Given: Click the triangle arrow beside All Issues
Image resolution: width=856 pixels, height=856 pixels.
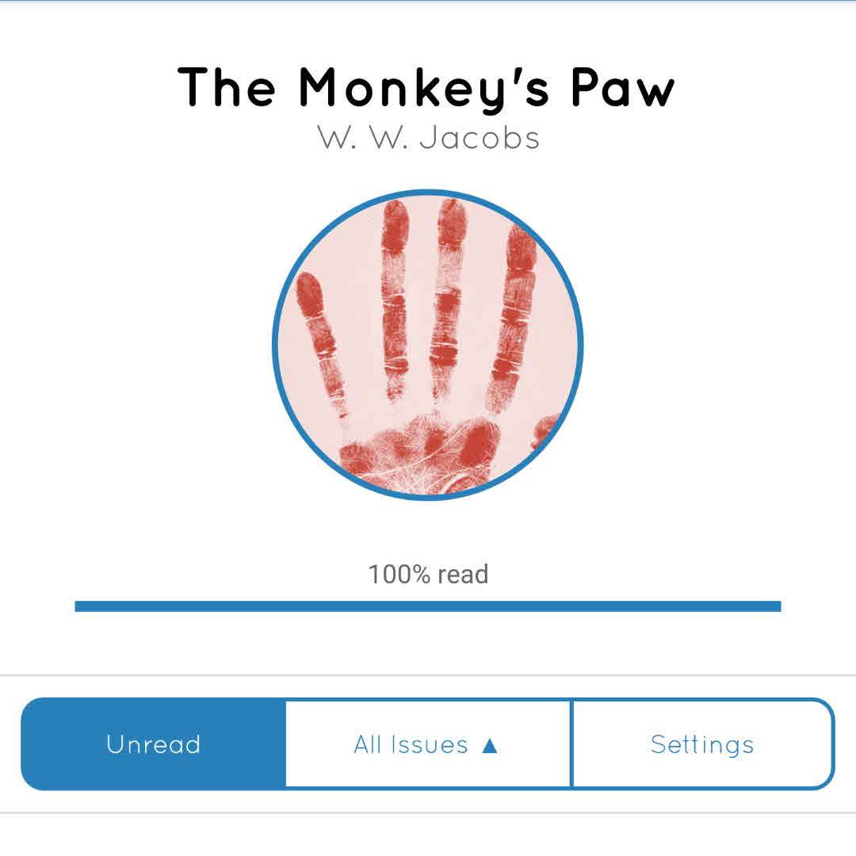Looking at the screenshot, I should coord(490,745).
